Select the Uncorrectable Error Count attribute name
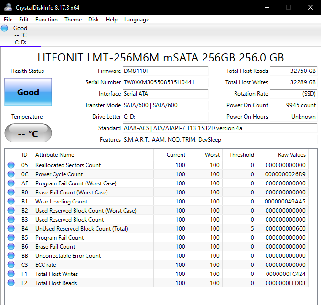Screen dimensions: 321x305 (68, 256)
